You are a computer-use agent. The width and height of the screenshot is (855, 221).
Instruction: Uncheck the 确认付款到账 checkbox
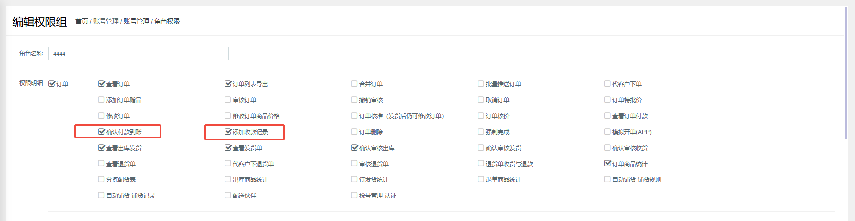101,132
